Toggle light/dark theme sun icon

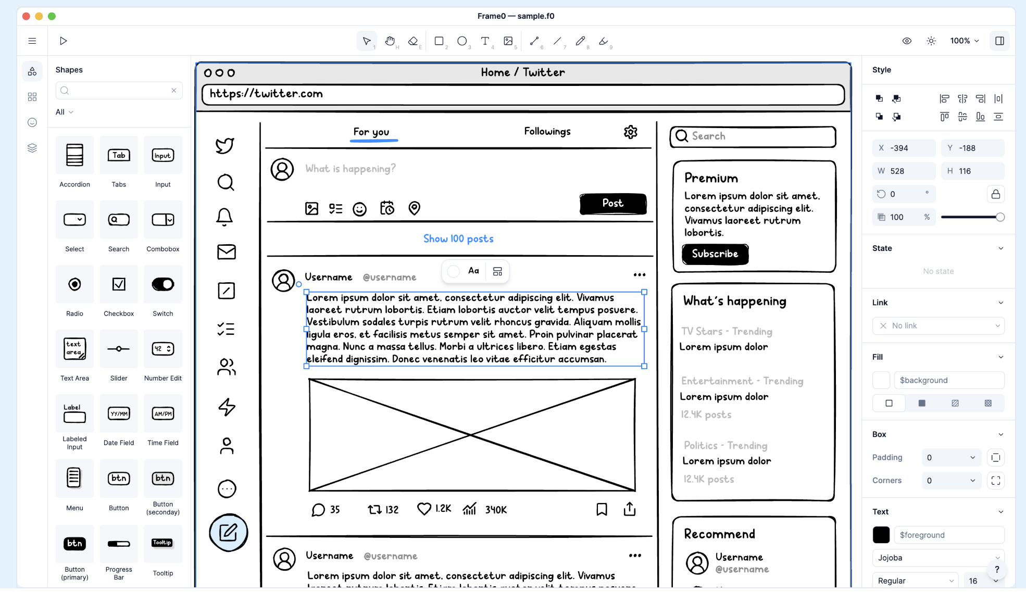[931, 41]
